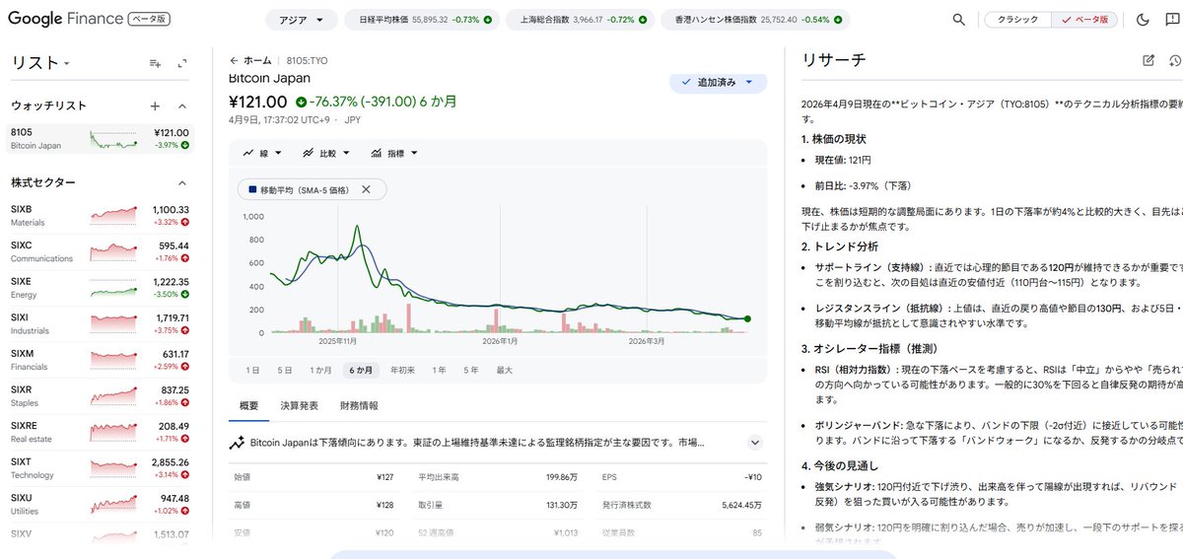
Task: Switch to クラシック view
Action: tap(1017, 20)
